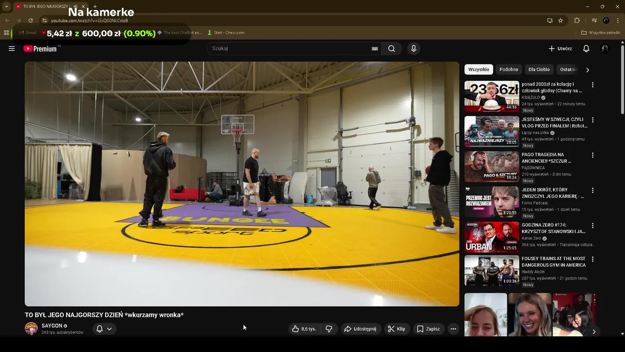Open a new browser tab
Screen dimensions: 625x352
(95, 6)
